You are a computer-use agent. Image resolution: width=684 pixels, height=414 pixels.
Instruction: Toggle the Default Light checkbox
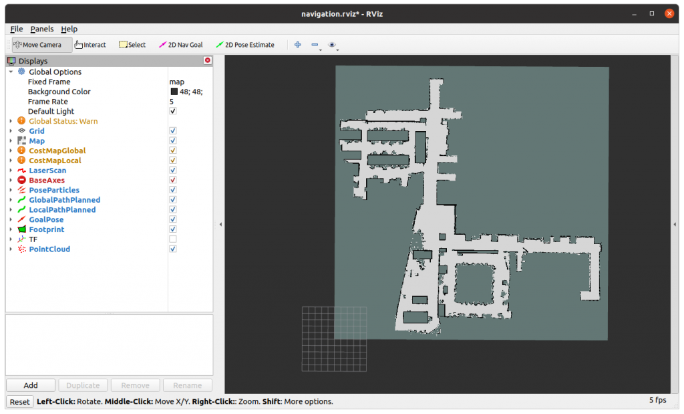(173, 111)
